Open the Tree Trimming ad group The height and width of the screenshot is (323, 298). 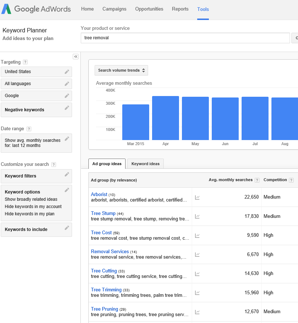click(x=106, y=290)
